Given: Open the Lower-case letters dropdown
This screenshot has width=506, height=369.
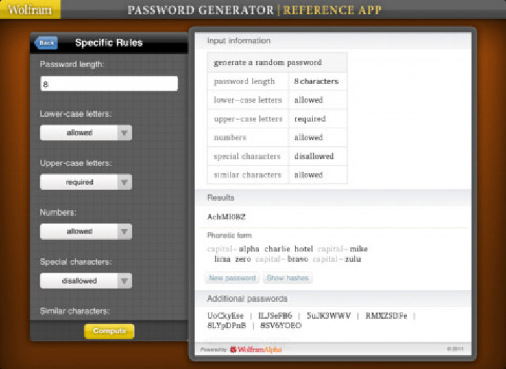Looking at the screenshot, I should (x=86, y=133).
